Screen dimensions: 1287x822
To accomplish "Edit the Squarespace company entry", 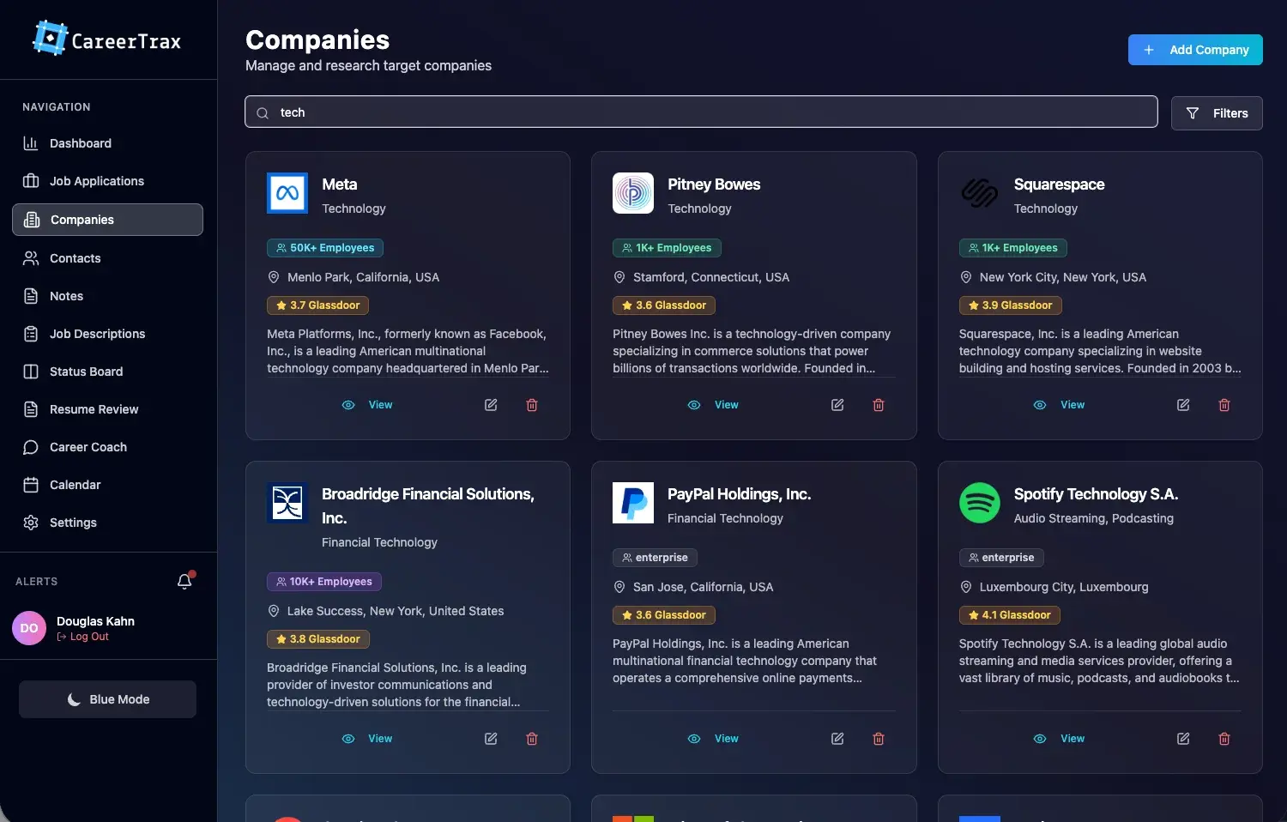I will tap(1182, 405).
